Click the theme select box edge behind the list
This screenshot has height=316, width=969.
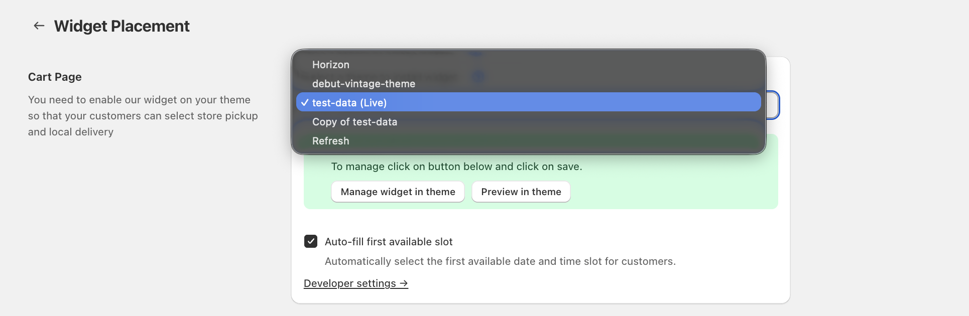tap(773, 105)
